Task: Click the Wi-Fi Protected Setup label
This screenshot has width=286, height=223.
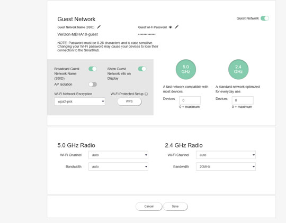Action: (127, 94)
